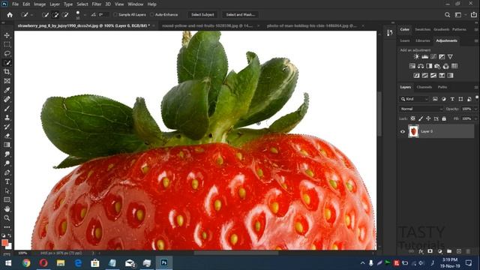Enable Auto-Enhance checkbox
The image size is (480, 270).
pos(151,15)
